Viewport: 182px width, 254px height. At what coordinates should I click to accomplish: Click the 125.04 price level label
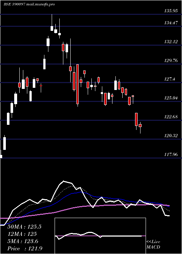(171, 98)
